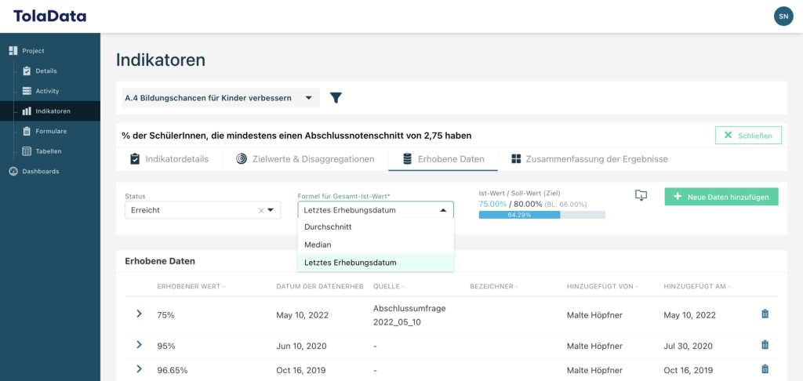Select the Erhobene Daten tab
803x381 pixels.
tap(443, 159)
